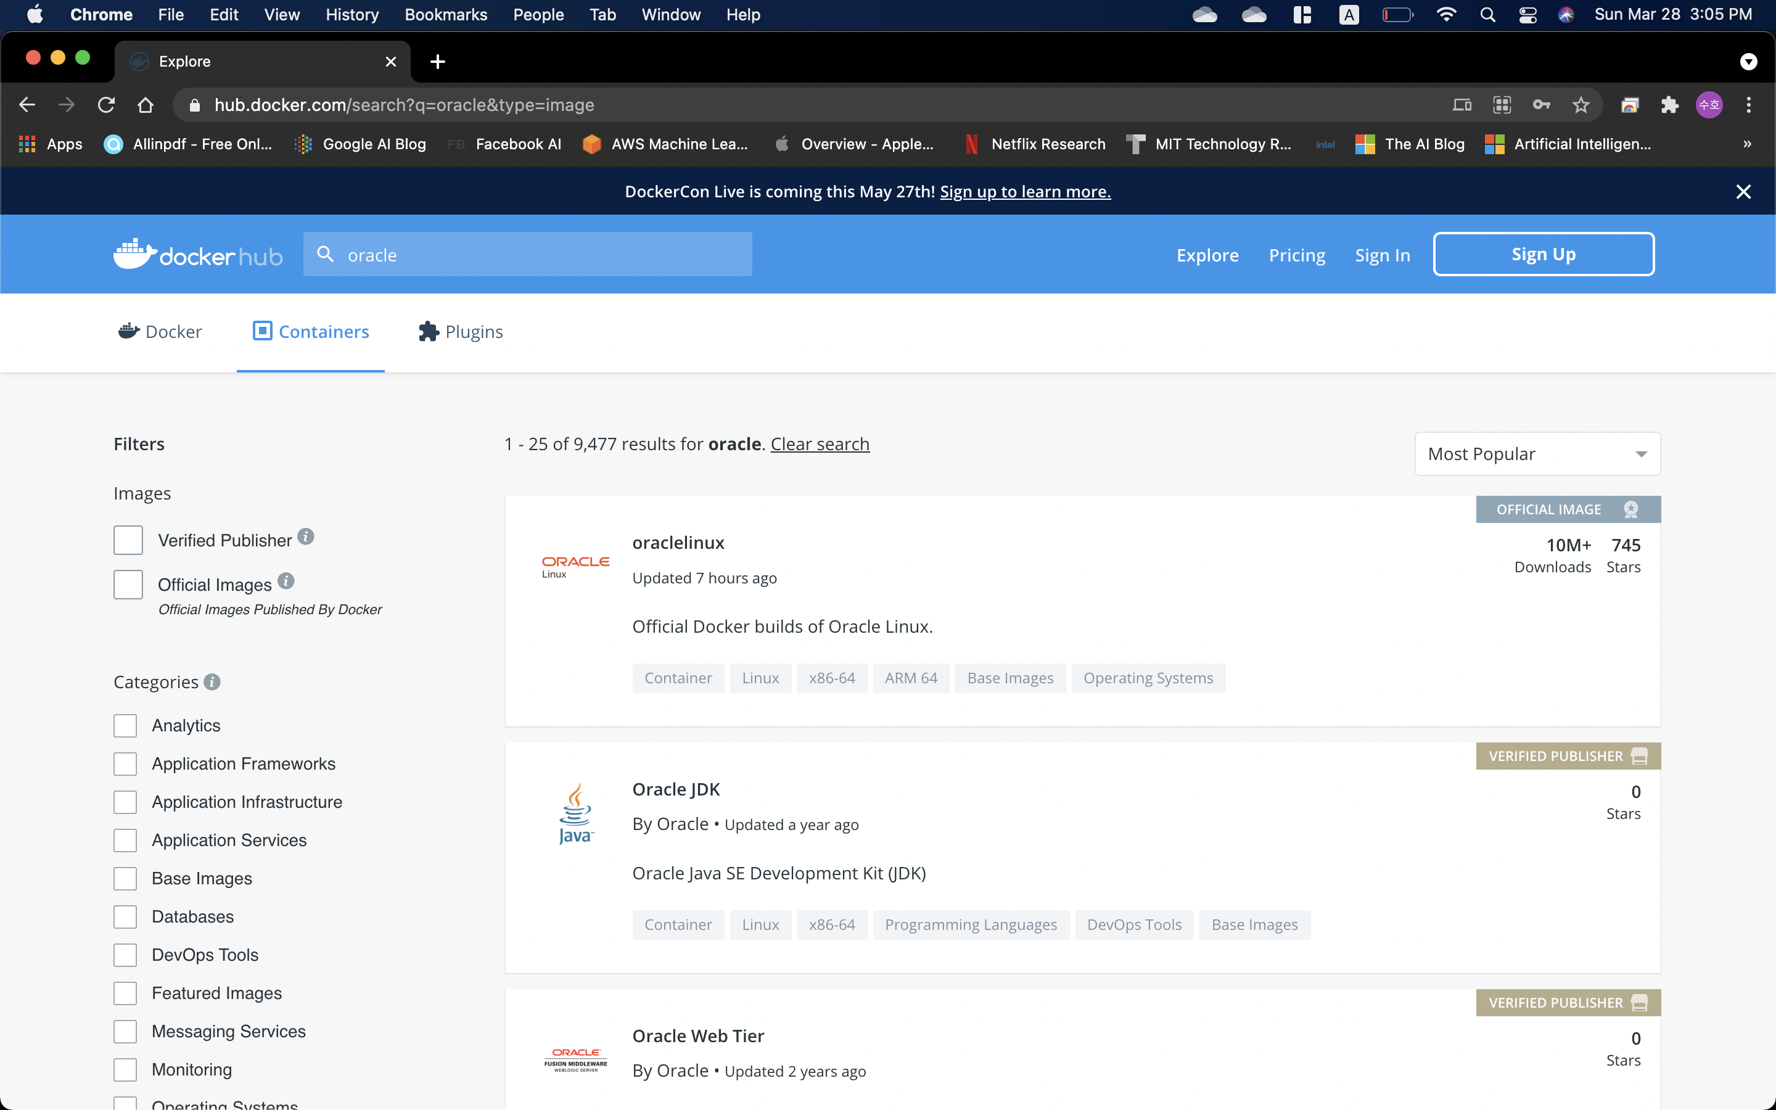Viewport: 1776px width, 1110px height.
Task: Enable the Featured Images checkbox
Action: pyautogui.click(x=126, y=993)
